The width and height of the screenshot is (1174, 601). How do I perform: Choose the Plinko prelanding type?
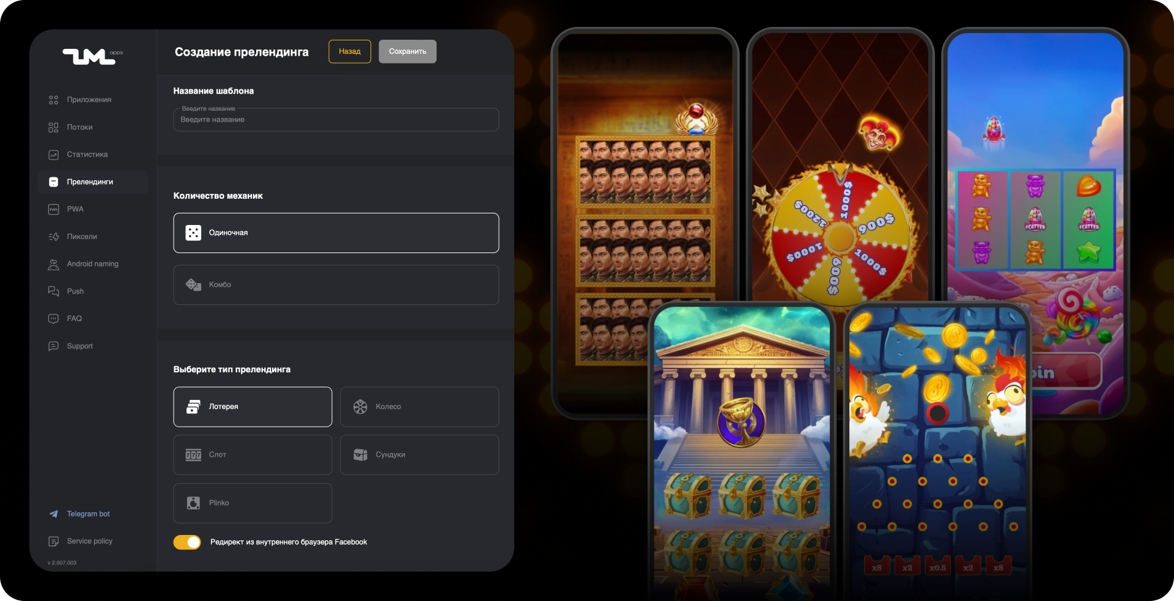[x=253, y=503]
